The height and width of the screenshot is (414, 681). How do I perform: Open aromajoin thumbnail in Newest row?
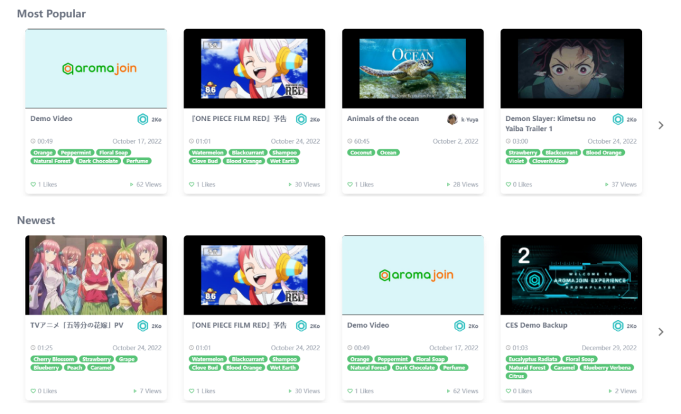[x=412, y=275]
